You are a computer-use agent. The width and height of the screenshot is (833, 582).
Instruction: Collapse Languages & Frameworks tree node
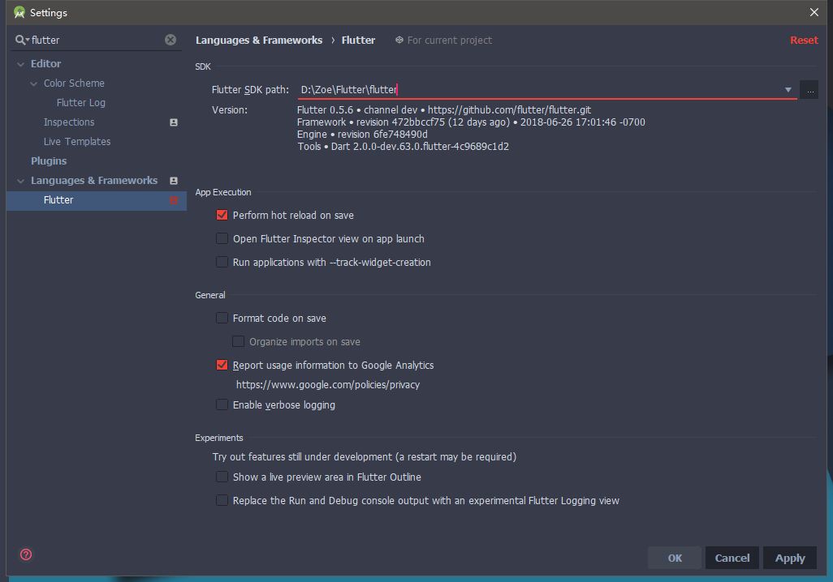21,181
